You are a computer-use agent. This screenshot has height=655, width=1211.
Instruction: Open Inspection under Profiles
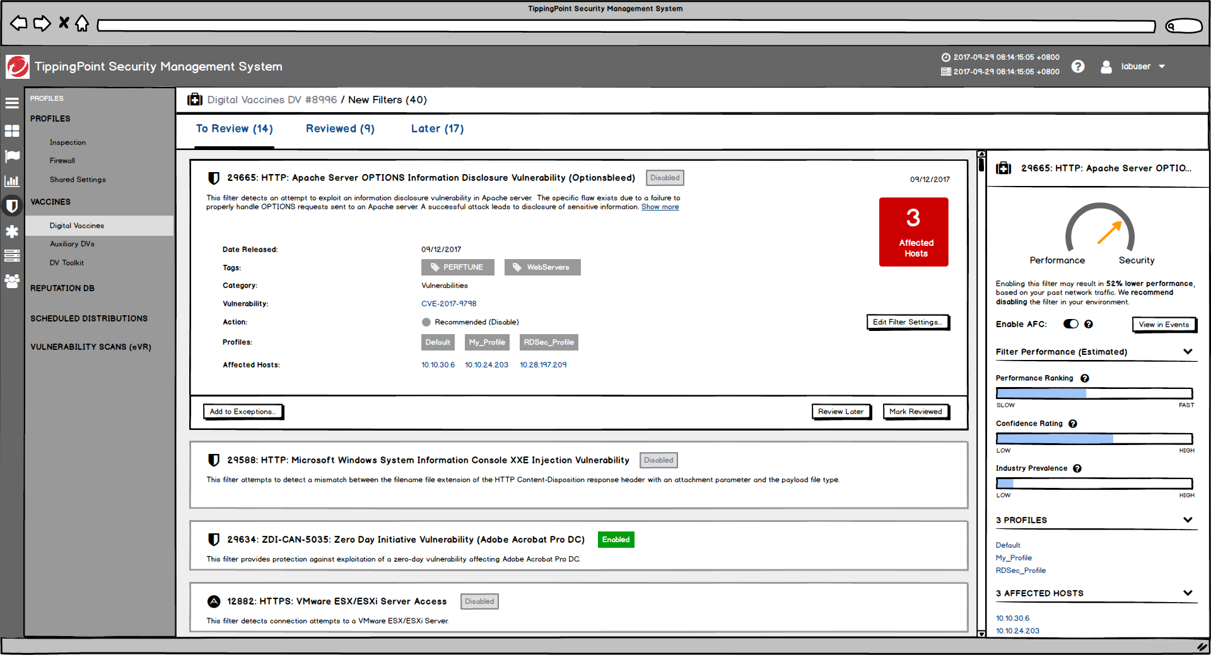tap(67, 142)
